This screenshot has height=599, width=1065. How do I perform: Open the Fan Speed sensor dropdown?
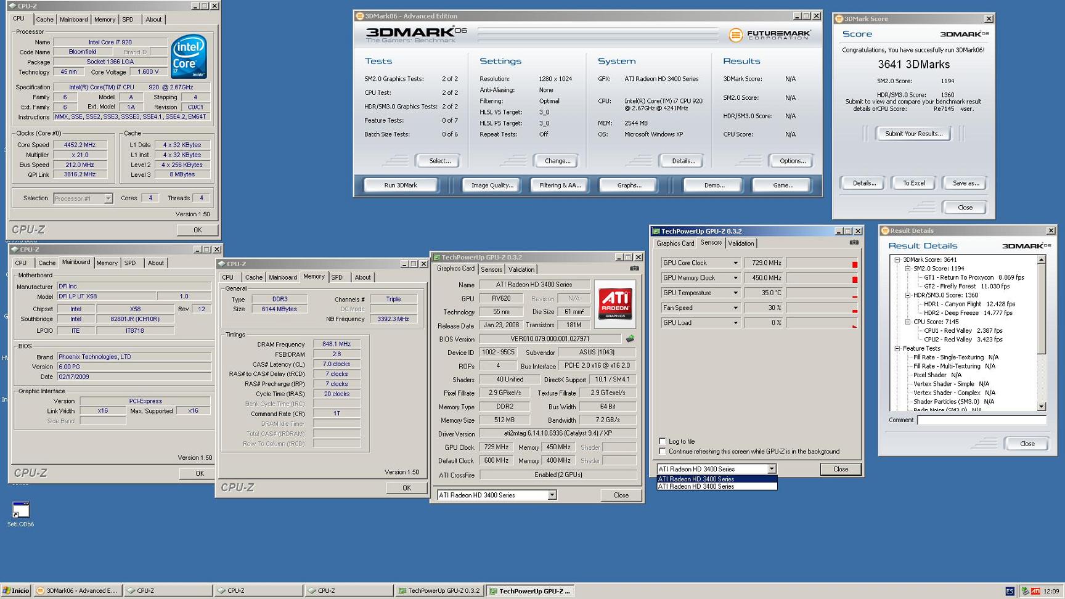click(735, 308)
